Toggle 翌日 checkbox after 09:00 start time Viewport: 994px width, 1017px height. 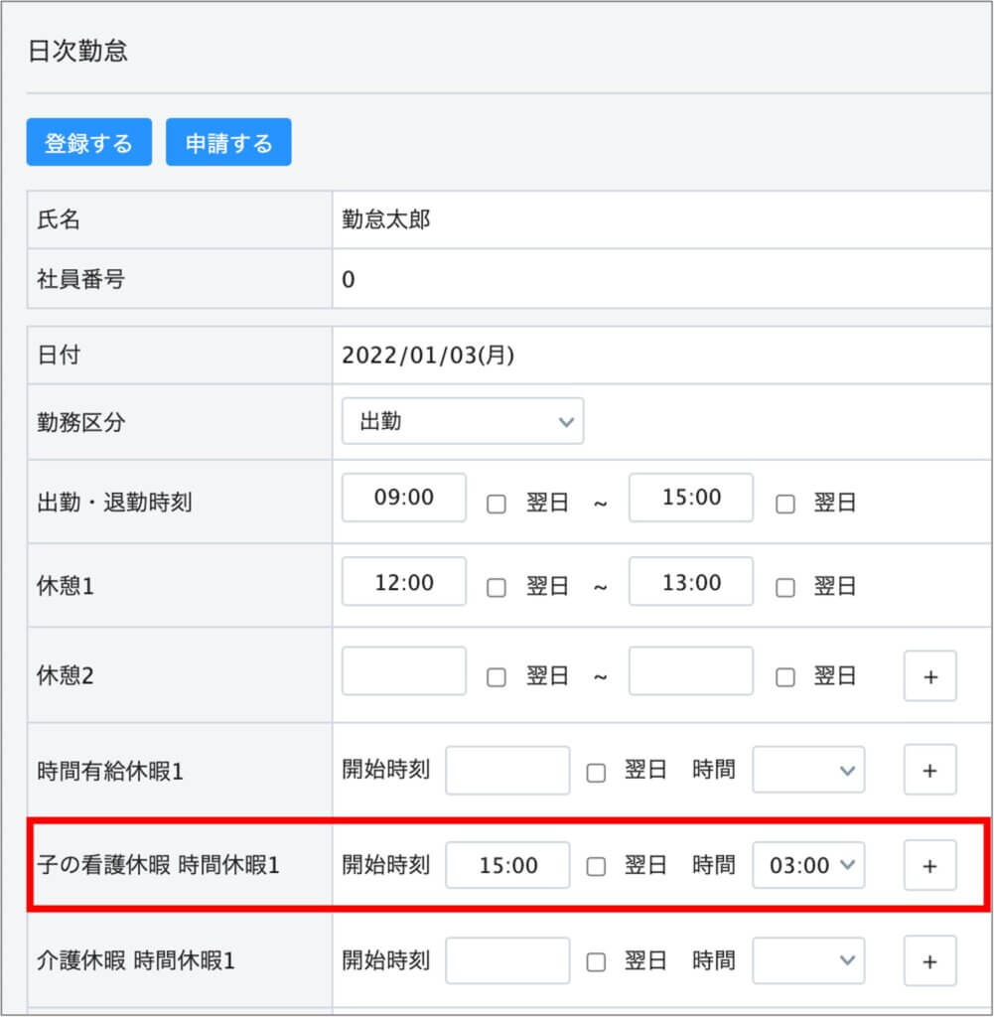(x=497, y=504)
